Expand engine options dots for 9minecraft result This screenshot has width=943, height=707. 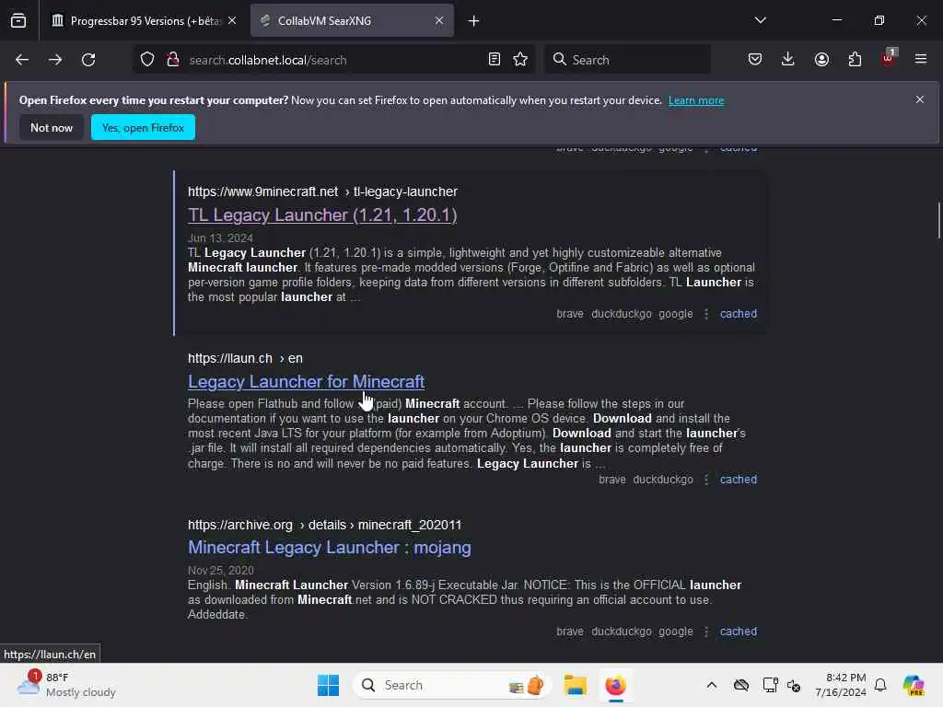coord(706,314)
